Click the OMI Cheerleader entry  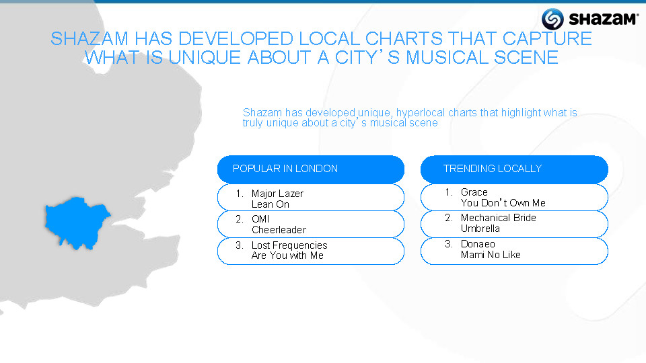point(311,225)
